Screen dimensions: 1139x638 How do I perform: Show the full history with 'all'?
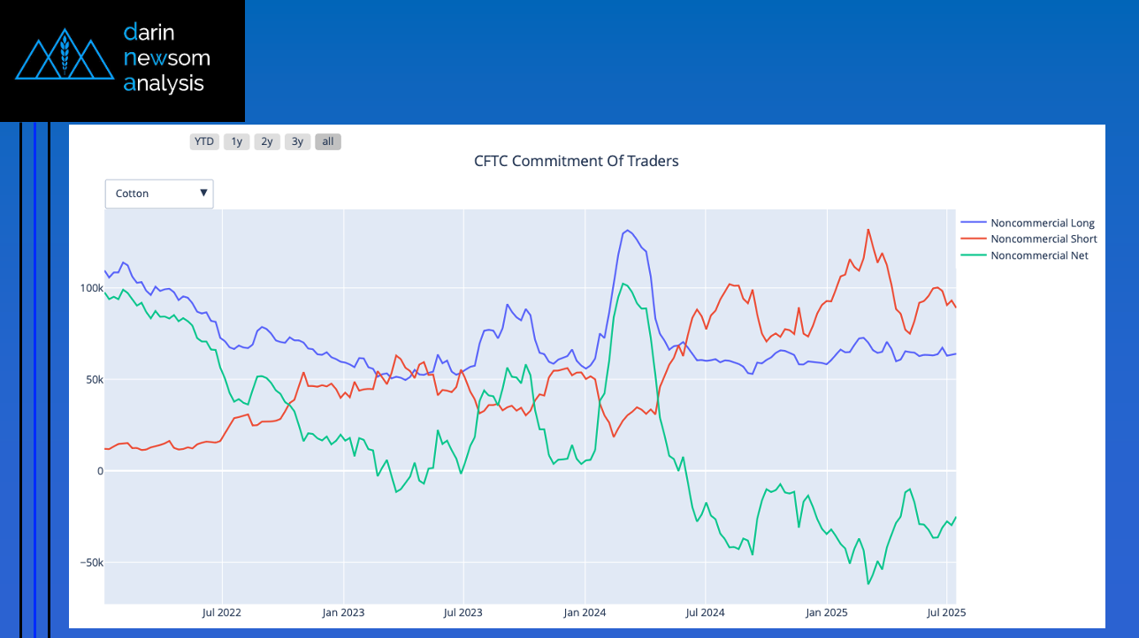coord(328,141)
